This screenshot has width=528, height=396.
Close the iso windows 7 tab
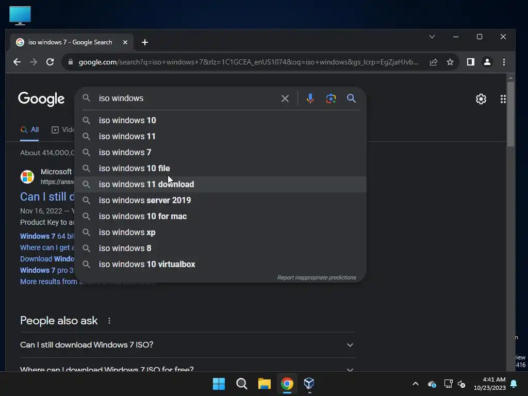[125, 42]
